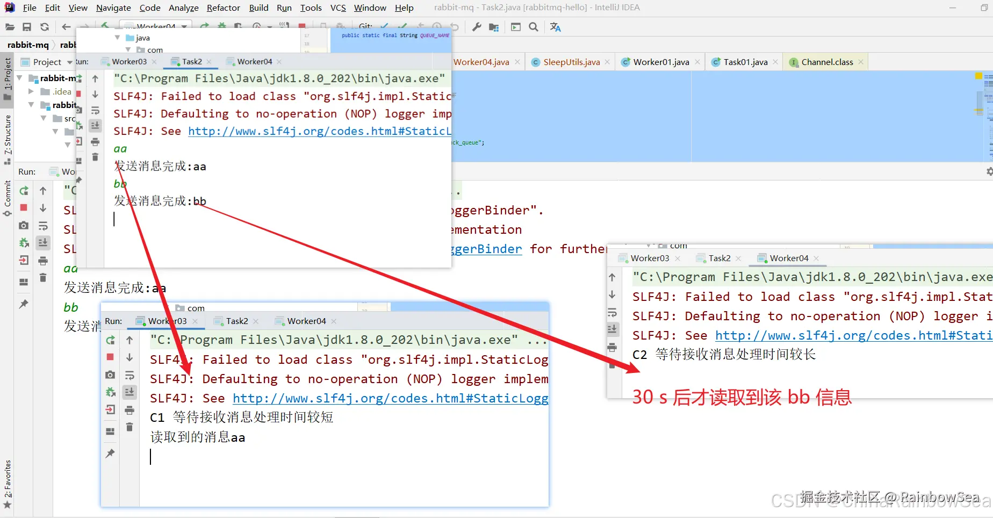This screenshot has width=993, height=518.
Task: Close Task2 tab in the bottom Run window
Action: pos(256,321)
